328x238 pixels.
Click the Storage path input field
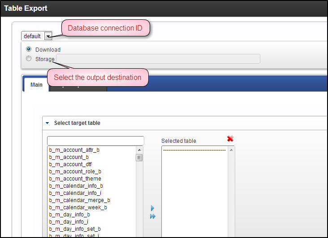[x=157, y=59]
